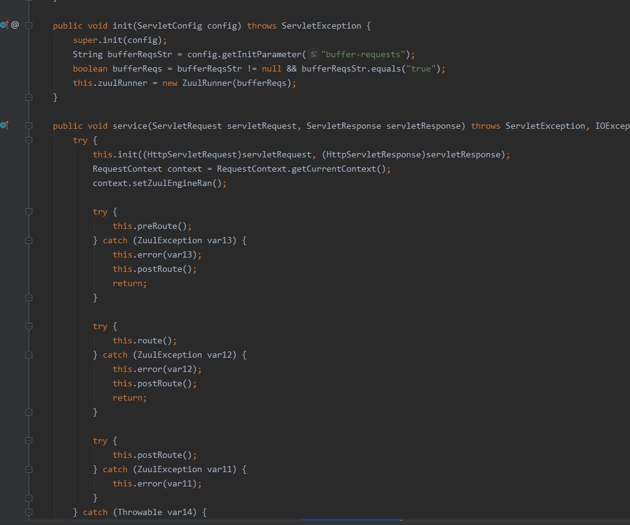Collapse the try block containing preRoute()
The height and width of the screenshot is (525, 630).
(29, 211)
